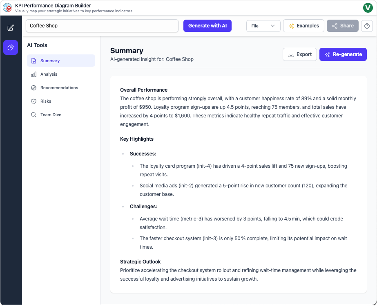
Task: Click the pencil edit icon in left sidebar
Action: [11, 28]
